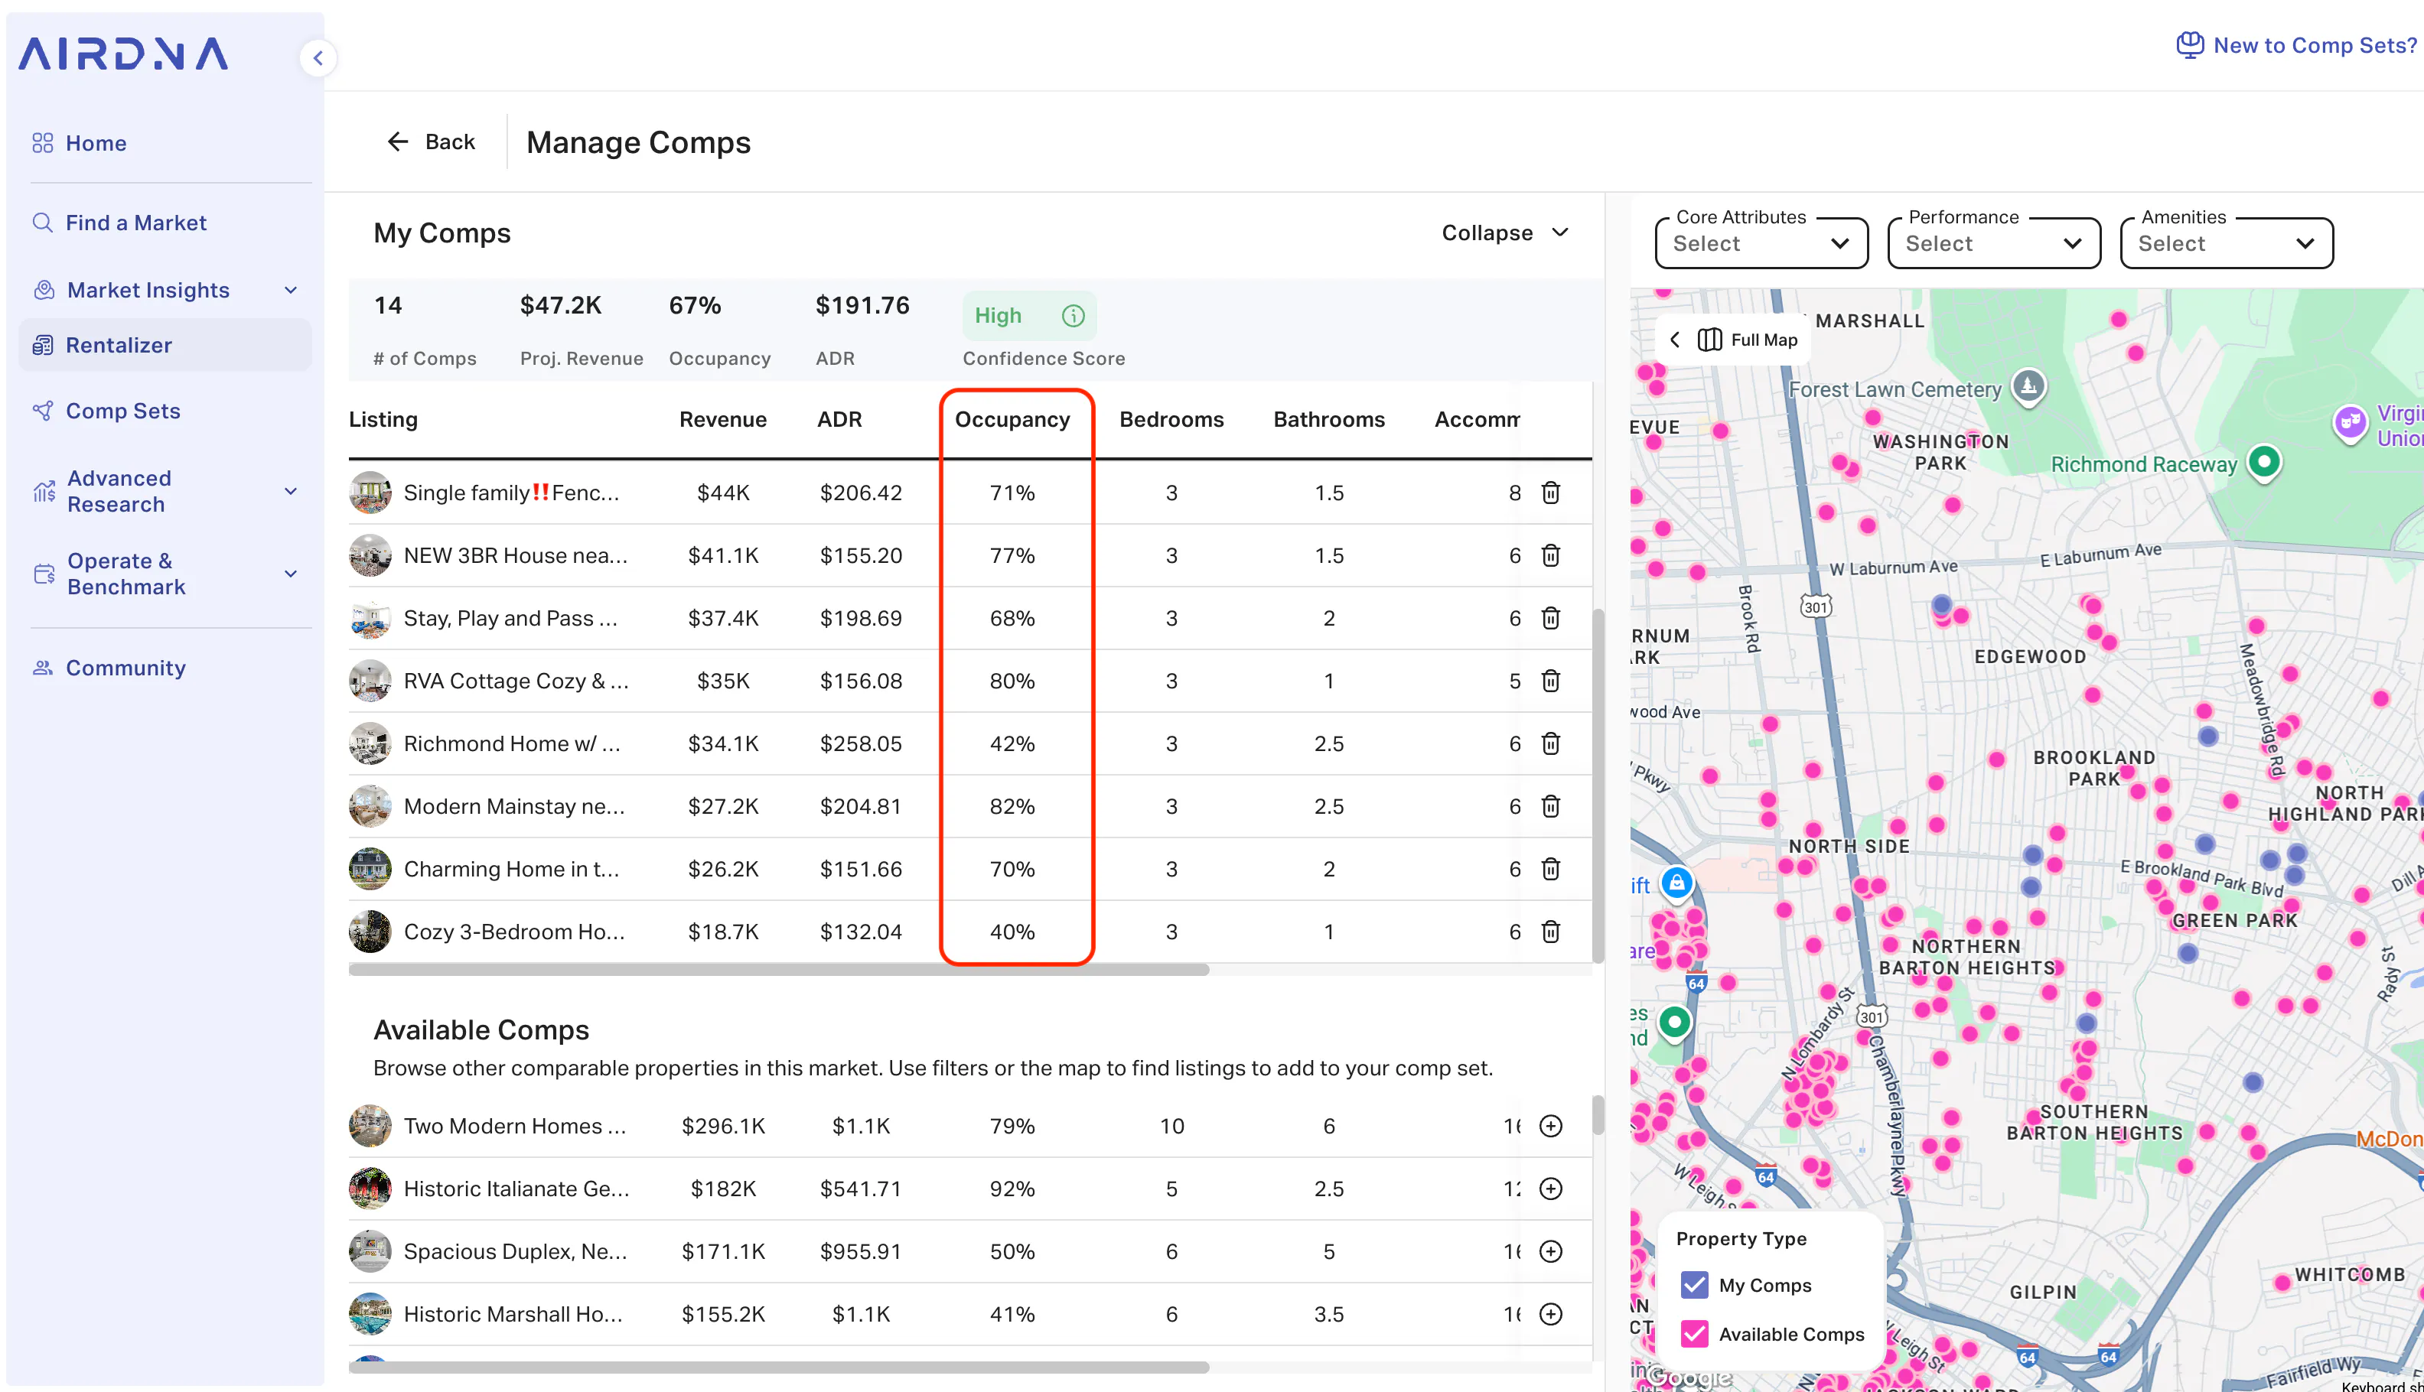Click the AirDNA logo
The height and width of the screenshot is (1392, 2424).
123,54
